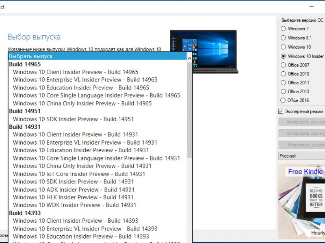
Task: Toggle the Экспертный режим checkbox
Action: tap(281, 112)
